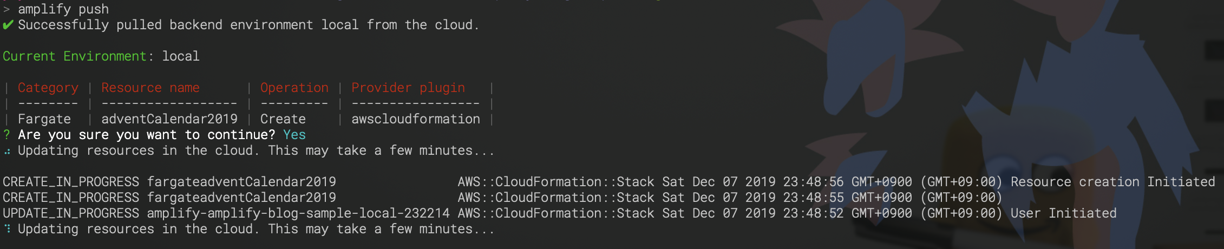This screenshot has height=249, width=1224.
Task: Select the Resource name column header
Action: tap(150, 88)
